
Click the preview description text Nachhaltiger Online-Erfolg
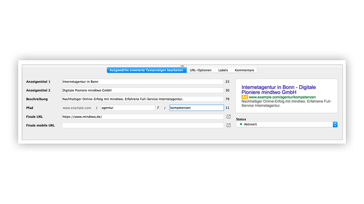pyautogui.click(x=286, y=104)
